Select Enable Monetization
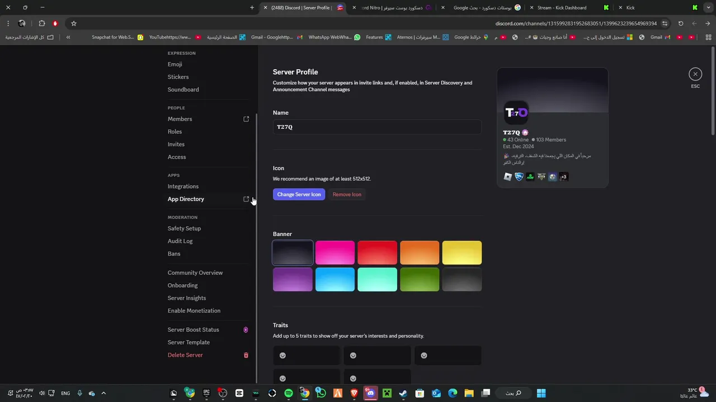The width and height of the screenshot is (716, 402). [x=194, y=310]
